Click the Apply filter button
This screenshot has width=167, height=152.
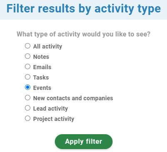[x=83, y=142]
